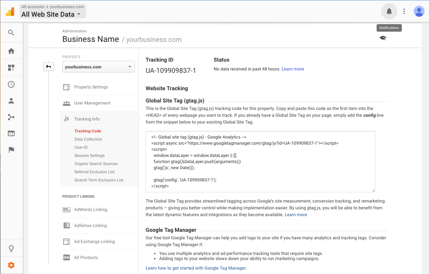The image size is (429, 274).
Task: Click the AdSense Linking icon
Action: 66,226
